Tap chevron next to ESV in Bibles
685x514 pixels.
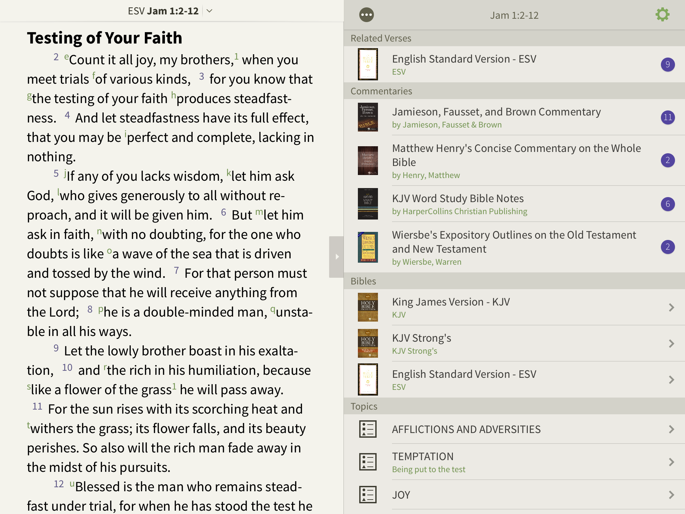tap(671, 379)
